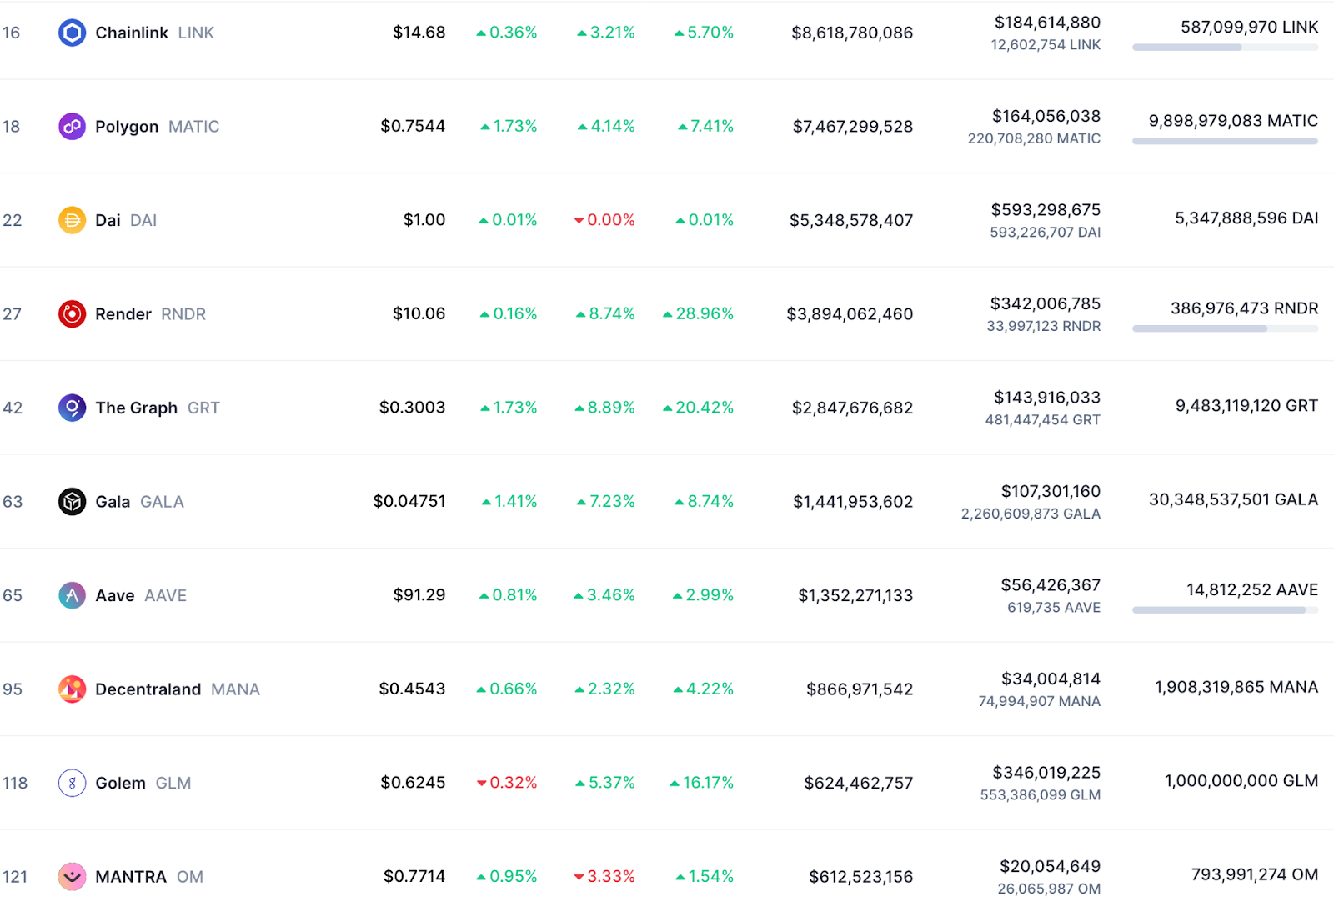
Task: Click the RNDR circulating supply progress bar
Action: click(1225, 328)
